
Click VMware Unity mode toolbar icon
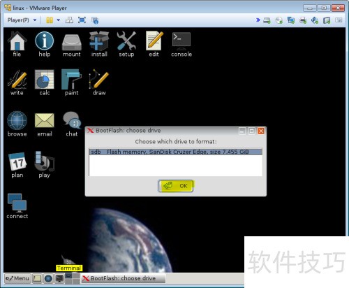coord(95,20)
